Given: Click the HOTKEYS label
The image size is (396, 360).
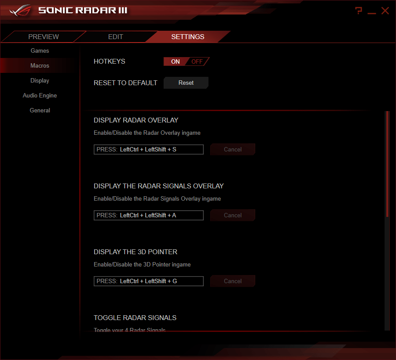Looking at the screenshot, I should coord(110,61).
